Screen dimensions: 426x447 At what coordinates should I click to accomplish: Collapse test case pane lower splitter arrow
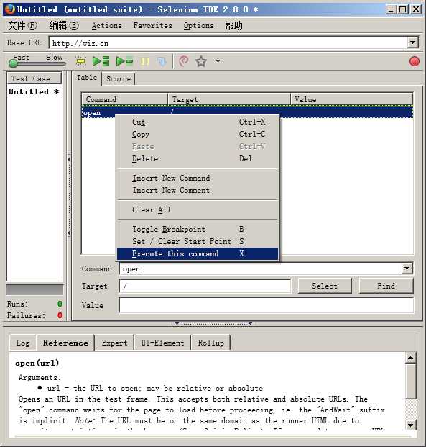click(69, 233)
